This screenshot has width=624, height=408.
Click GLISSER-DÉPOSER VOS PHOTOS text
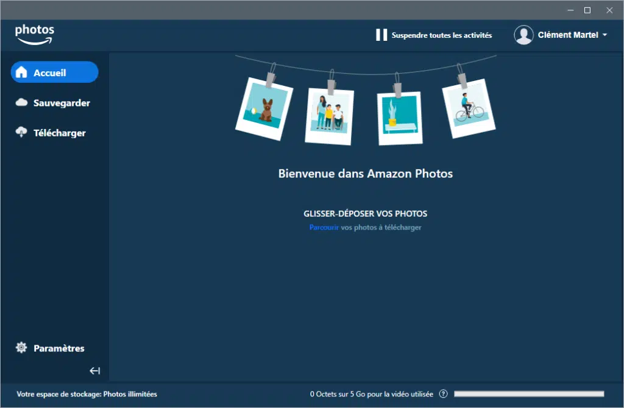(366, 214)
